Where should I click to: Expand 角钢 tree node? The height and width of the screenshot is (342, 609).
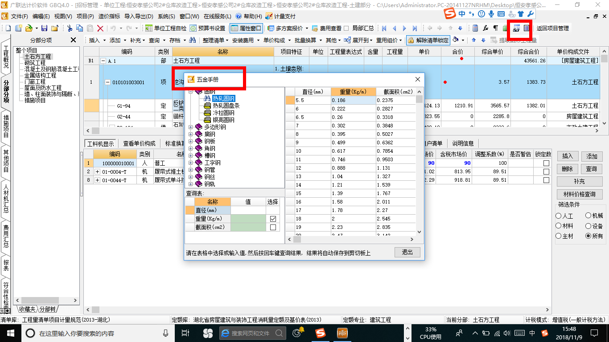191,148
